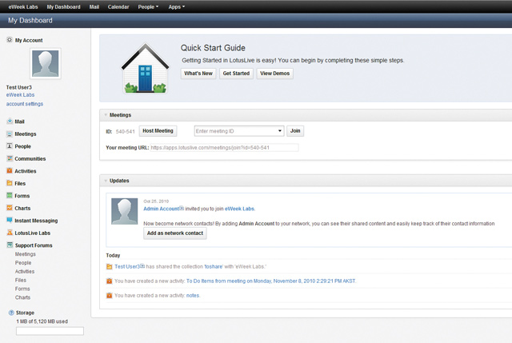
Task: Click the People icon in the sidebar
Action: pos(10,146)
